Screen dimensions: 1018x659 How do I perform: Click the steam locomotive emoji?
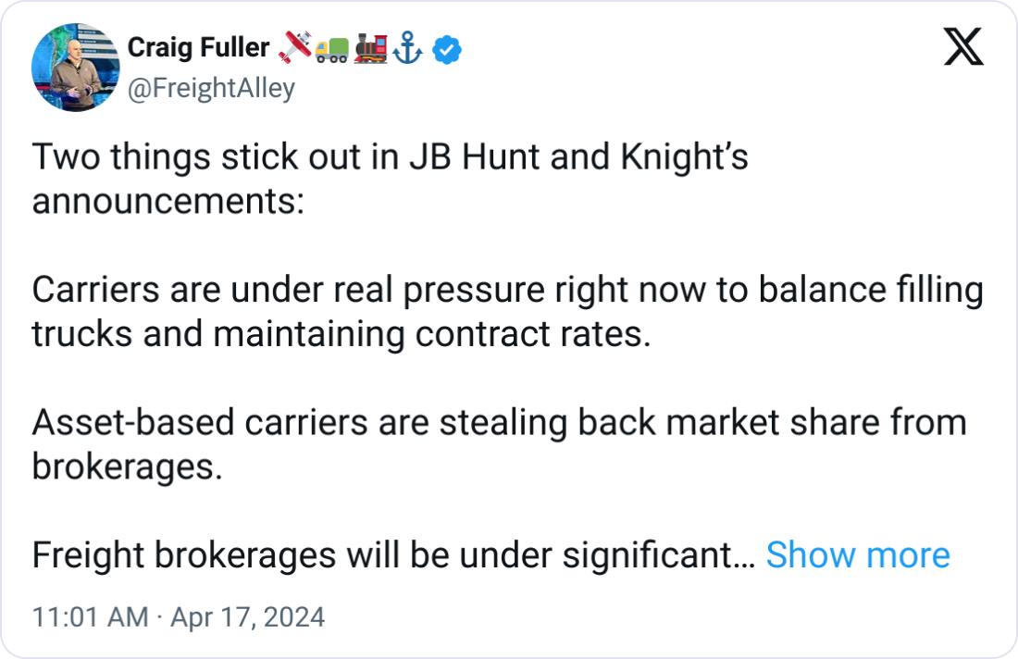(370, 49)
